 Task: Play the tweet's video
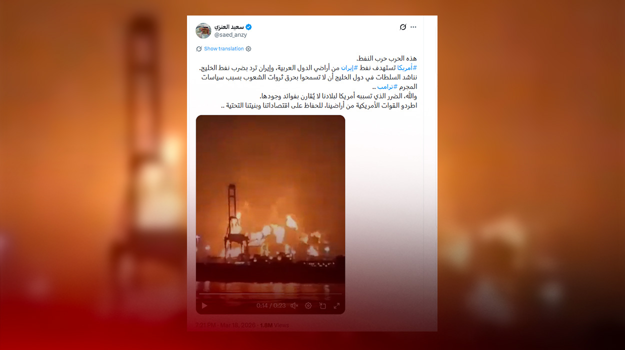204,305
